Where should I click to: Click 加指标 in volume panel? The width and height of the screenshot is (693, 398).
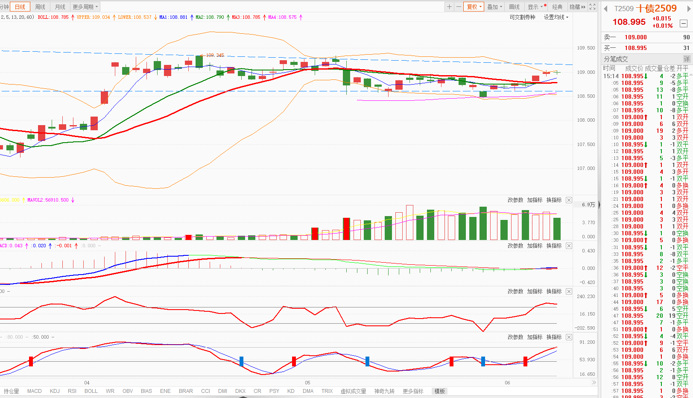click(535, 200)
